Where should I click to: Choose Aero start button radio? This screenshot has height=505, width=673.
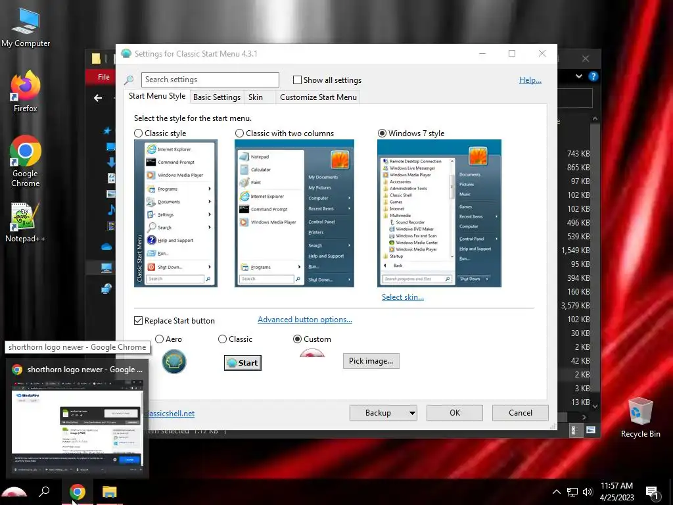(159, 339)
